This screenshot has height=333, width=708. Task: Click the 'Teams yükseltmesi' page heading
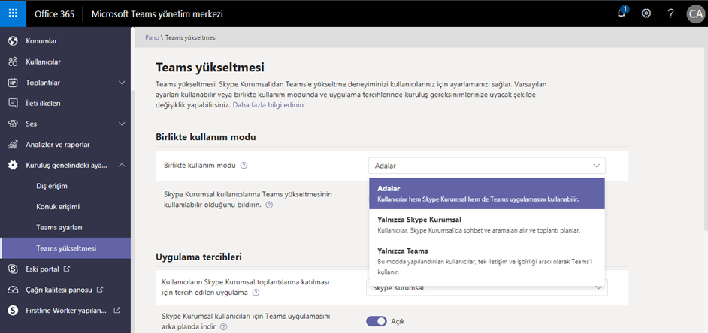pos(210,67)
